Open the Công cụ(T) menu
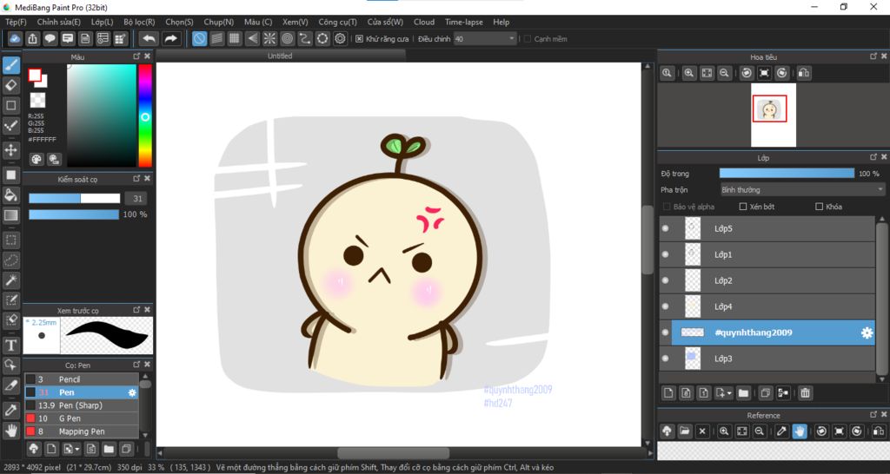890x474 pixels. coord(338,22)
